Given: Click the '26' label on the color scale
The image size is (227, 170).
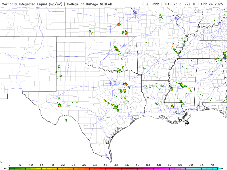Looking at the screenshot, I should pos(73,165).
